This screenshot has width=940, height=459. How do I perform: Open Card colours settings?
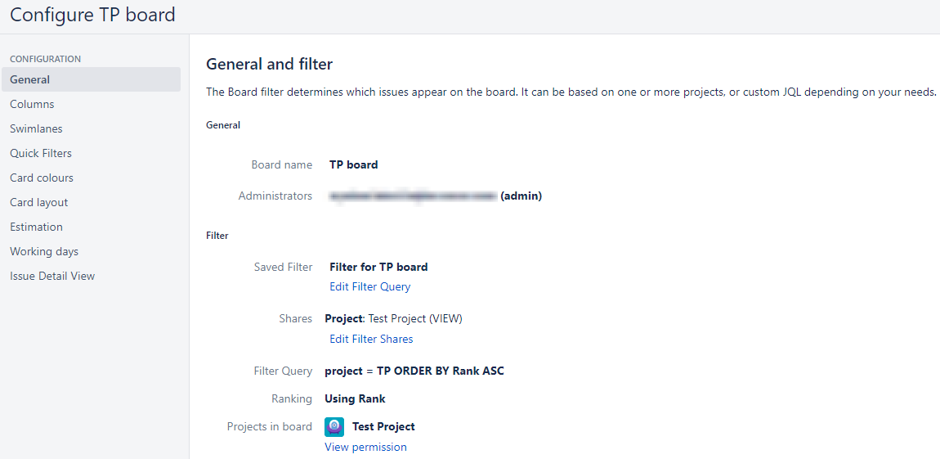click(42, 178)
